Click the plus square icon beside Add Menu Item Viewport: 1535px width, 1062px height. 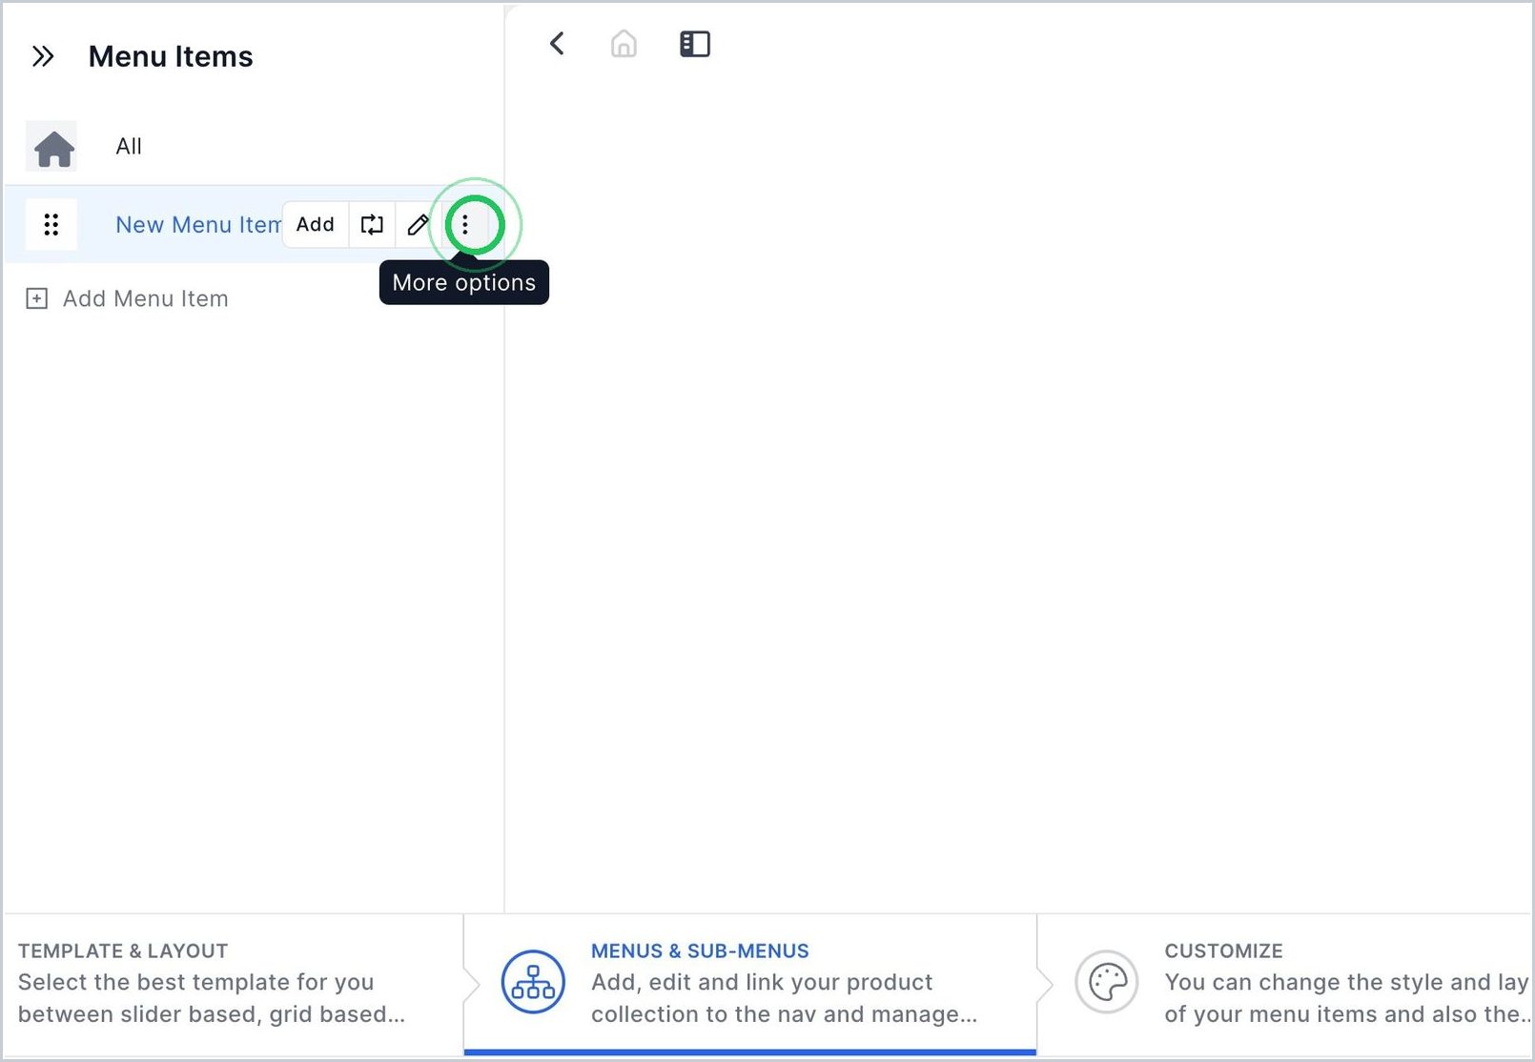[36, 299]
